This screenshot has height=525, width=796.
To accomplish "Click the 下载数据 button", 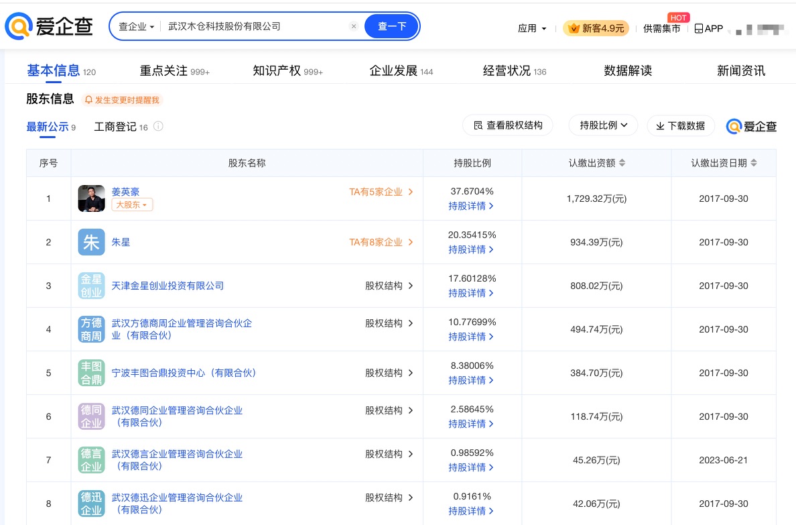I will point(680,125).
